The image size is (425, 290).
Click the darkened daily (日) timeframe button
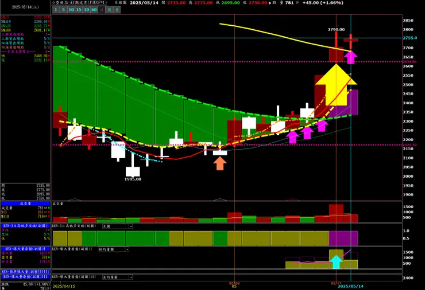point(102,10)
